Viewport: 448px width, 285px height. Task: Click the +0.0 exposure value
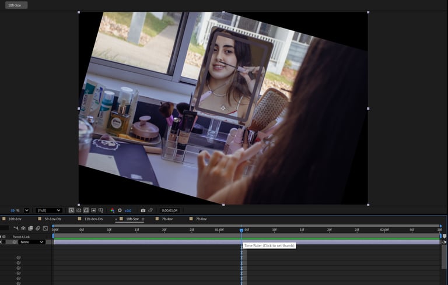[128, 211]
